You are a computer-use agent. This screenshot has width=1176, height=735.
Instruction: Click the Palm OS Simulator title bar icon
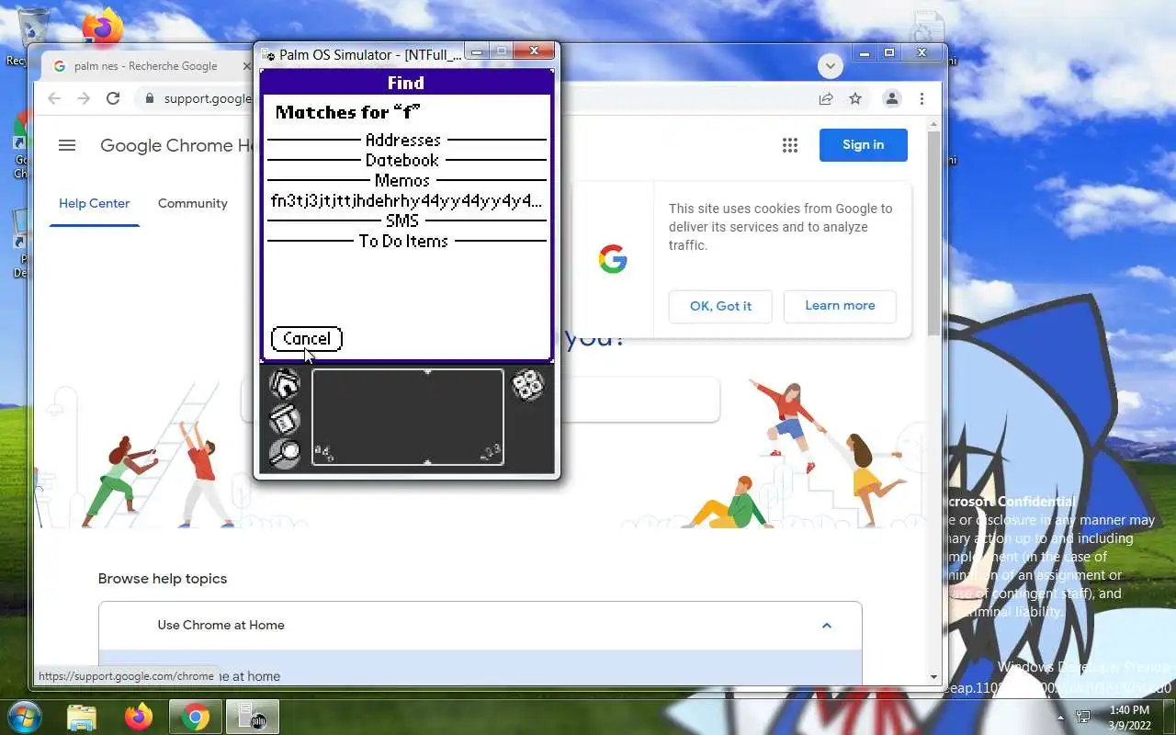(x=268, y=55)
